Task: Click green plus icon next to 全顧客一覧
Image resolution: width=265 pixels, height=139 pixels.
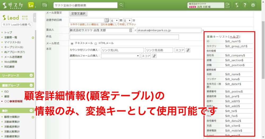Action: [33, 38]
